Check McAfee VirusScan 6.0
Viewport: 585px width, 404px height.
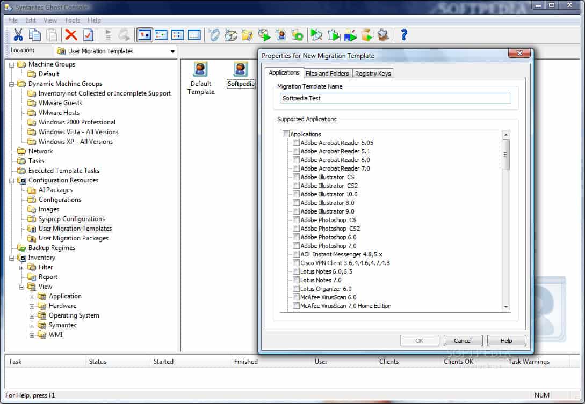click(296, 297)
